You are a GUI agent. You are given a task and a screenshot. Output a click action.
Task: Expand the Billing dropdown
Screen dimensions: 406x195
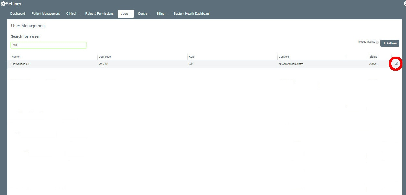(x=161, y=14)
